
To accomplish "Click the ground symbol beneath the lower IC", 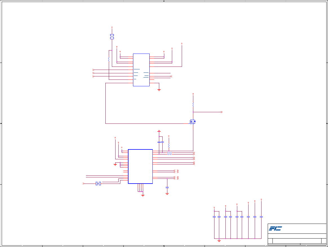I will click(143, 195).
